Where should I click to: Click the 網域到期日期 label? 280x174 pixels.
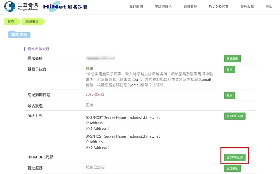[39, 95]
